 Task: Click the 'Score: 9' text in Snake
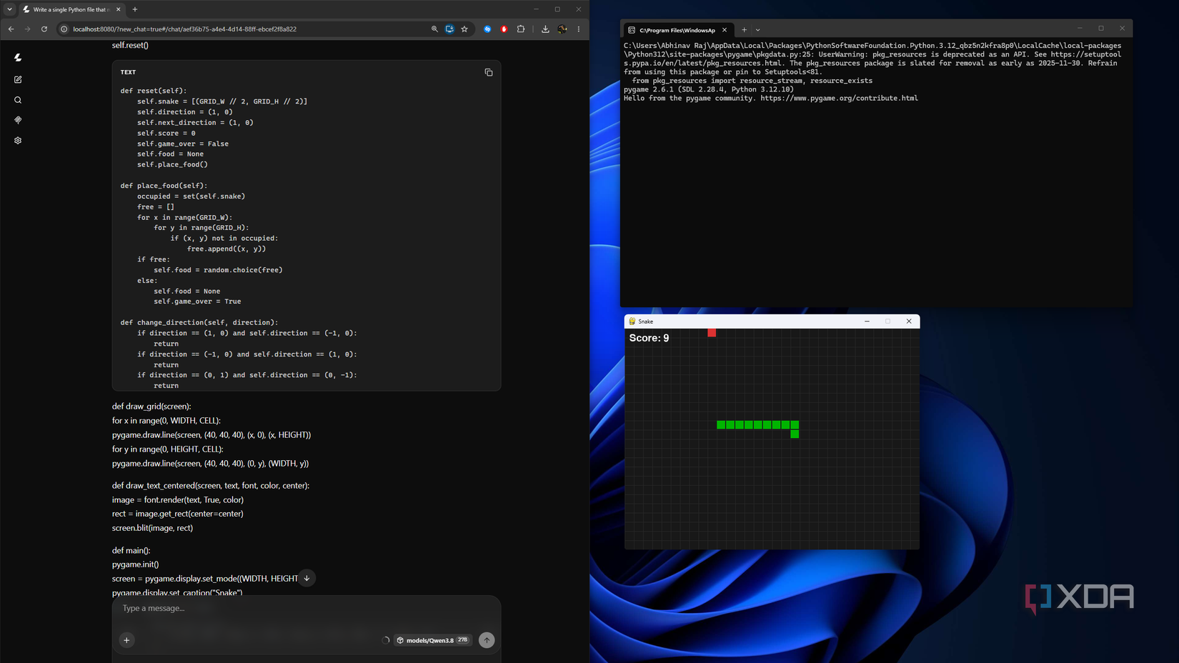click(649, 338)
